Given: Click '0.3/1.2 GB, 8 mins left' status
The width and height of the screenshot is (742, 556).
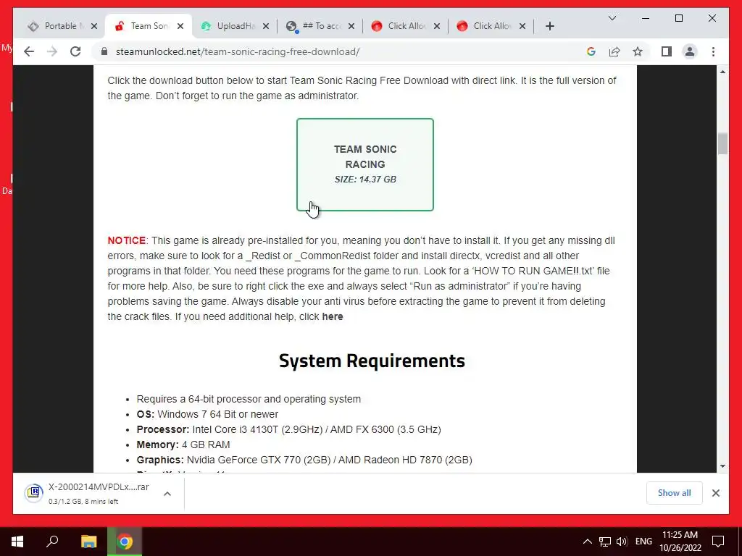Looking at the screenshot, I should coord(83,502).
